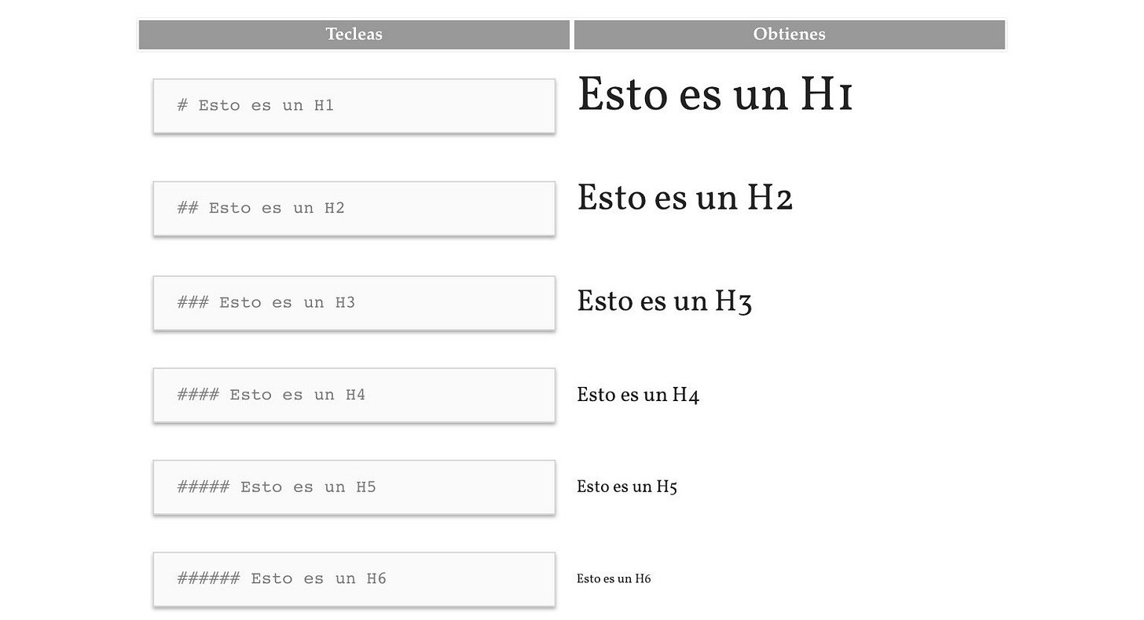Click the '#### Esto es un H4' code box
The image size is (1144, 620).
click(x=354, y=396)
